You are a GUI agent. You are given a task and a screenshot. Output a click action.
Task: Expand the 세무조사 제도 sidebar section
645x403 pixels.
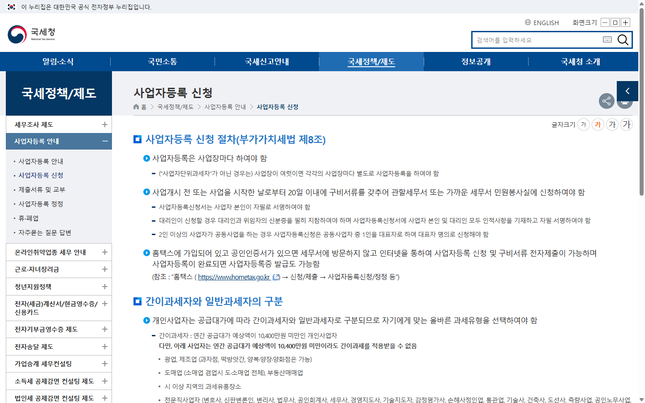(x=104, y=124)
